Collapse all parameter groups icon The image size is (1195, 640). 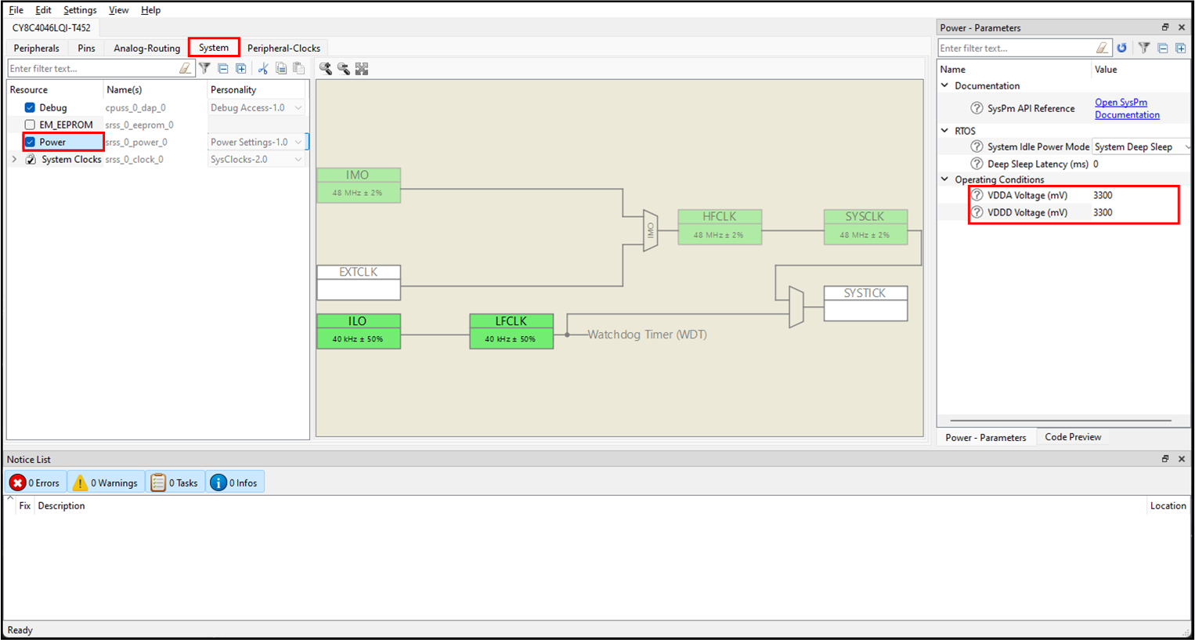[1163, 48]
